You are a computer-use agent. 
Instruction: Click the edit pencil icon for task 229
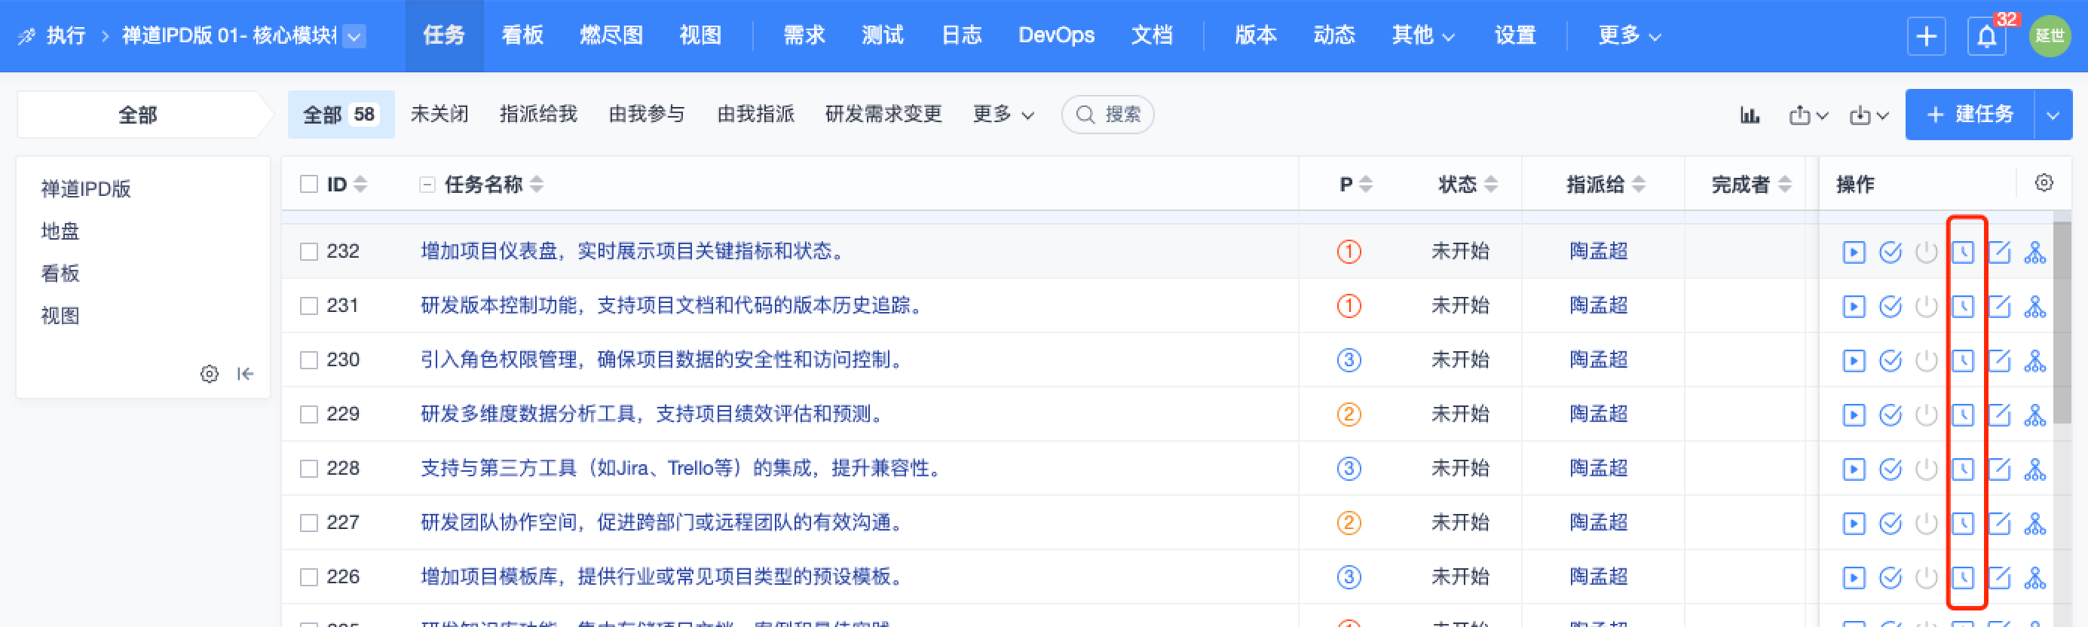pyautogui.click(x=1999, y=414)
